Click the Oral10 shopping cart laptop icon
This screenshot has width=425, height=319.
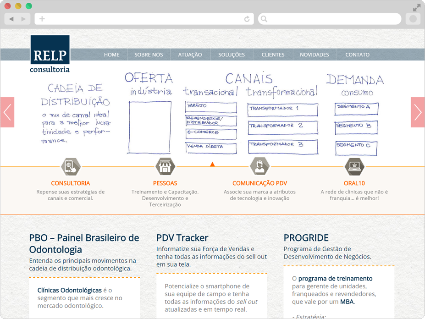point(354,166)
